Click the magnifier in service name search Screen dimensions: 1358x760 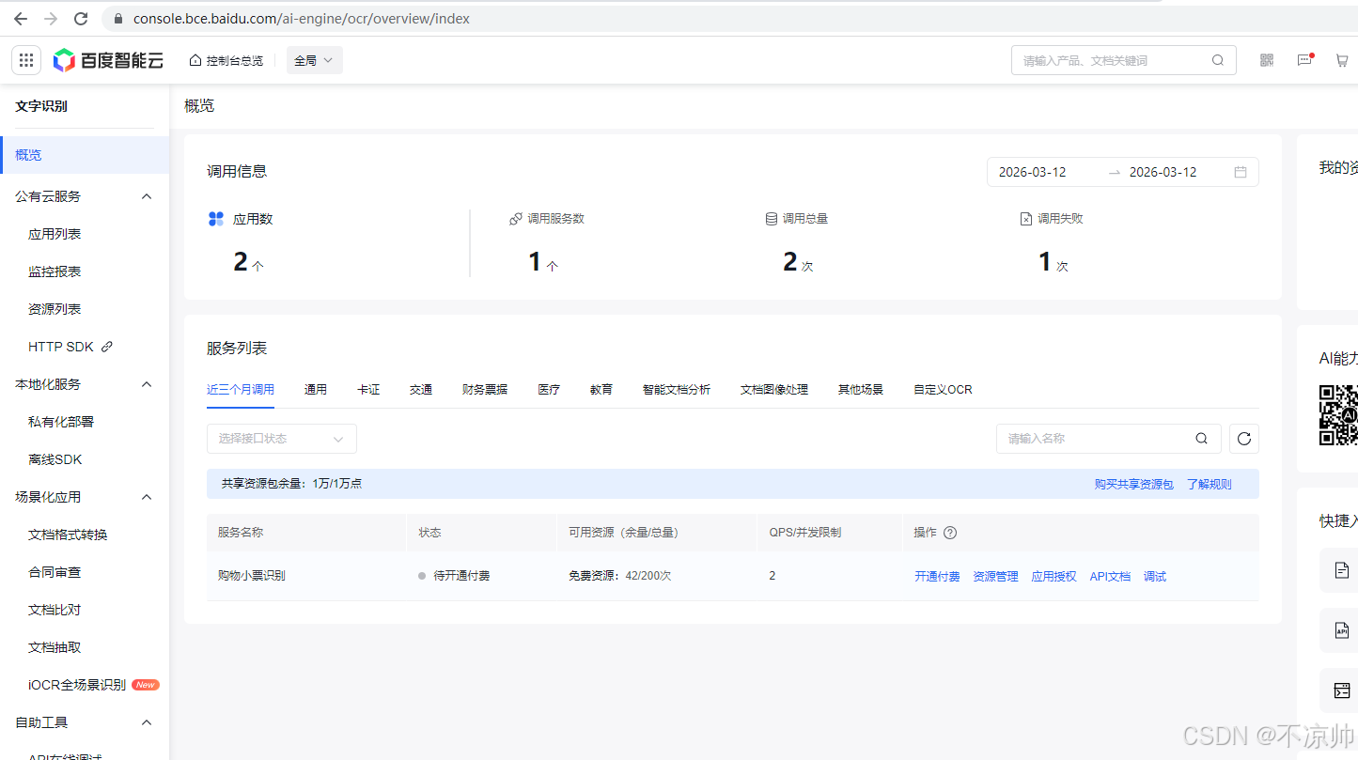pos(1201,439)
